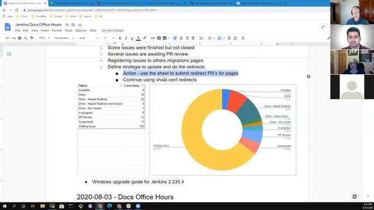
Task: Click Decrease indent icon
Action: [x=229, y=38]
